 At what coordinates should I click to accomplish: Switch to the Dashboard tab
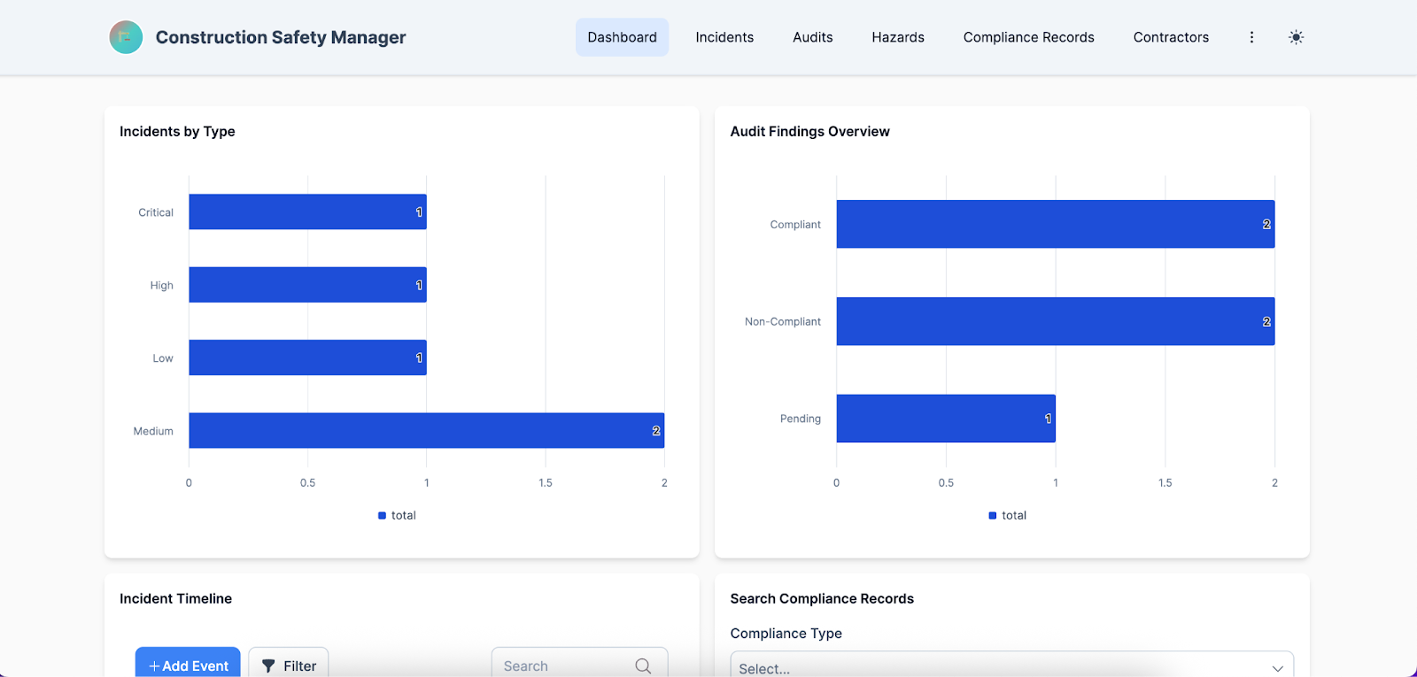click(622, 37)
